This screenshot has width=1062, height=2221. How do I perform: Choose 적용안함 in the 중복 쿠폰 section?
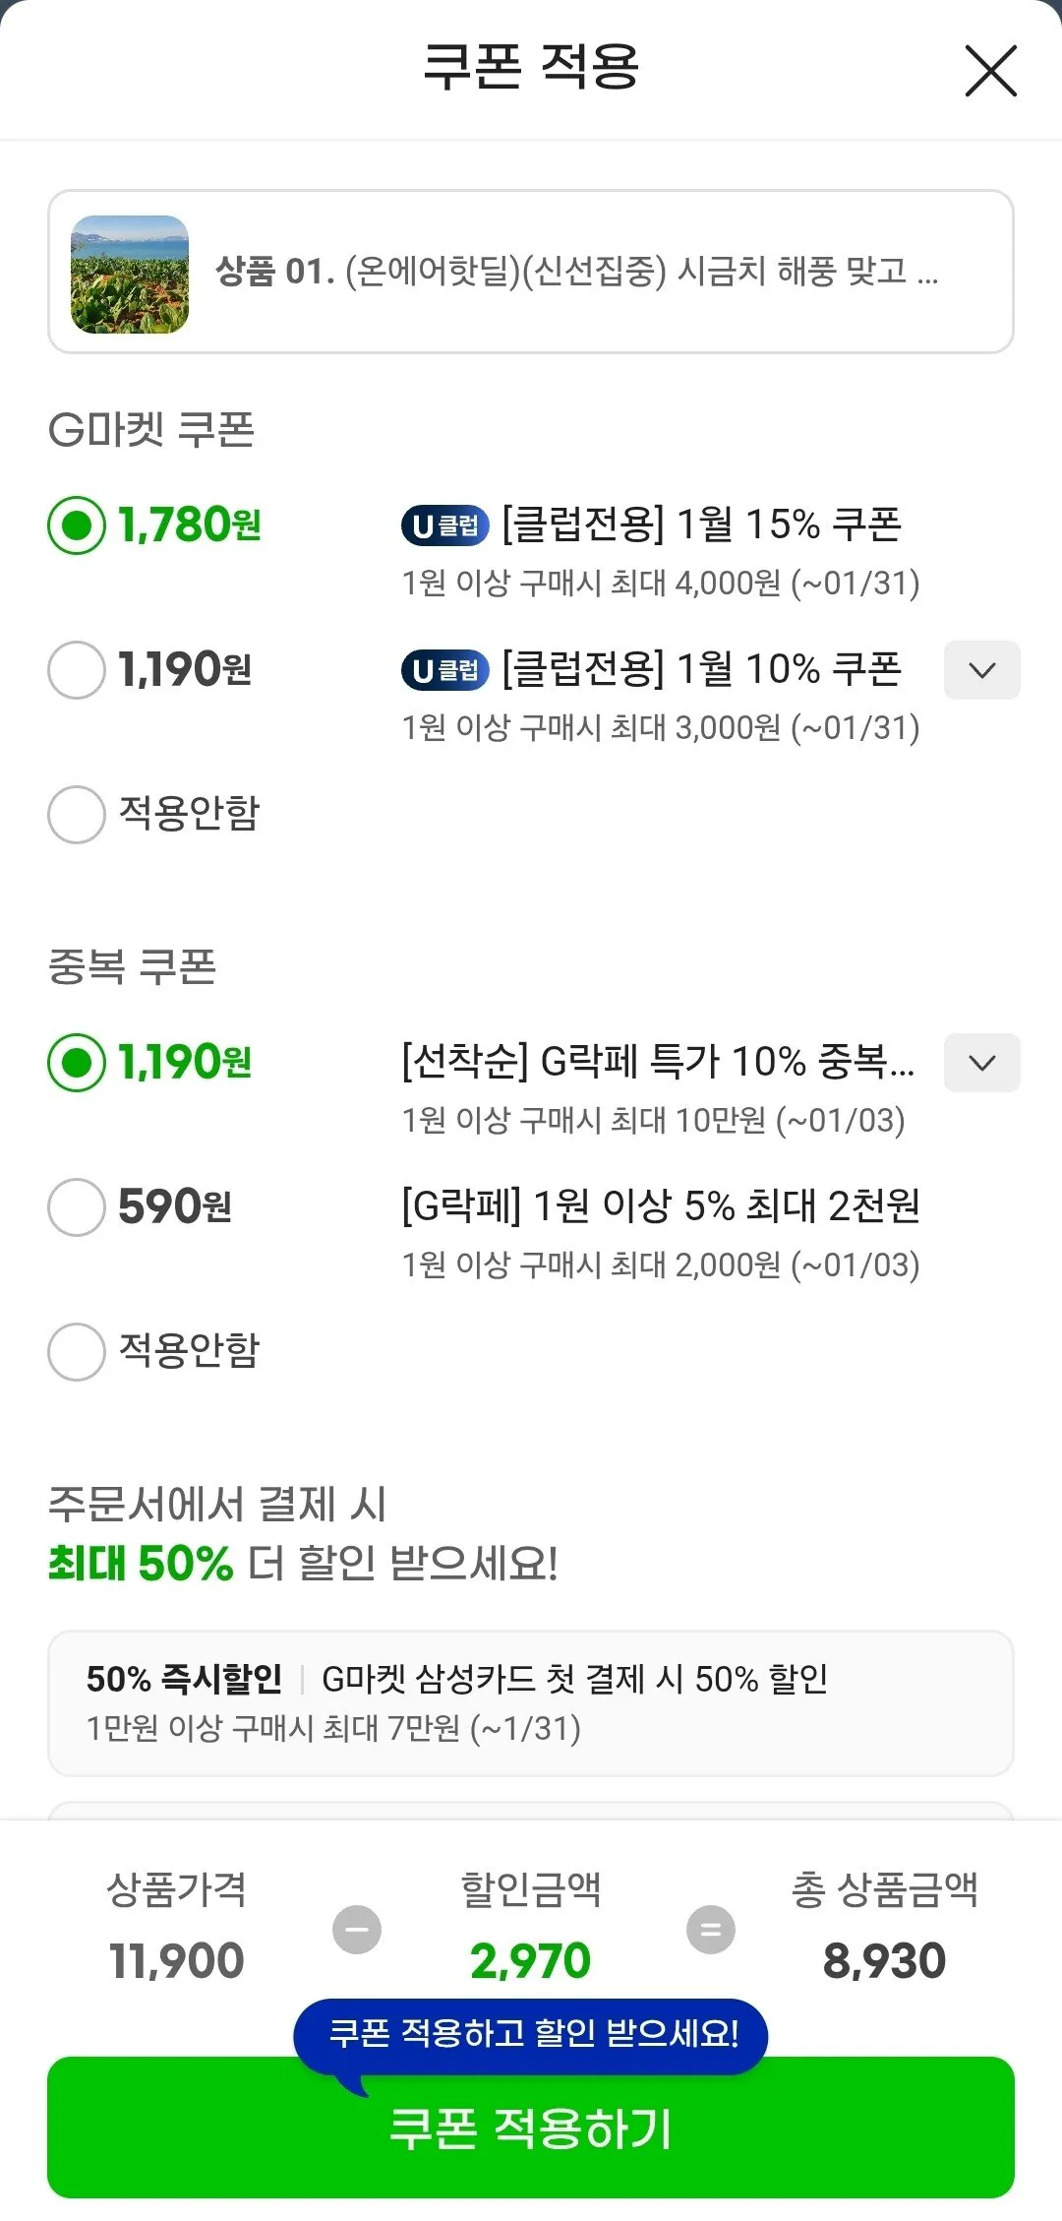click(x=76, y=1353)
